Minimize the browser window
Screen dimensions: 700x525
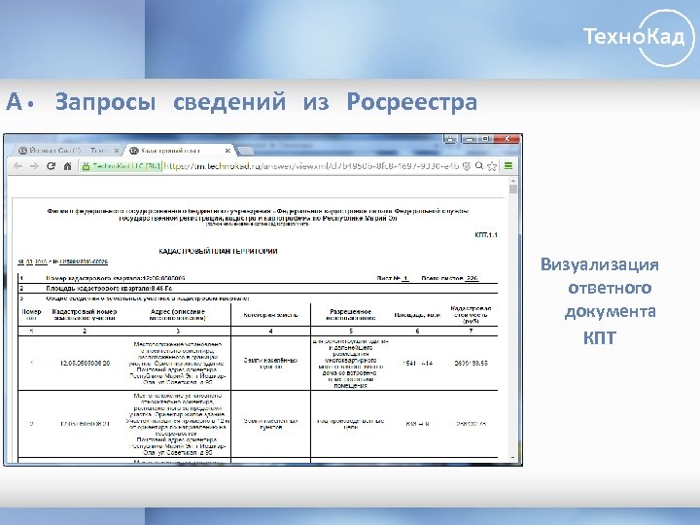pos(469,139)
